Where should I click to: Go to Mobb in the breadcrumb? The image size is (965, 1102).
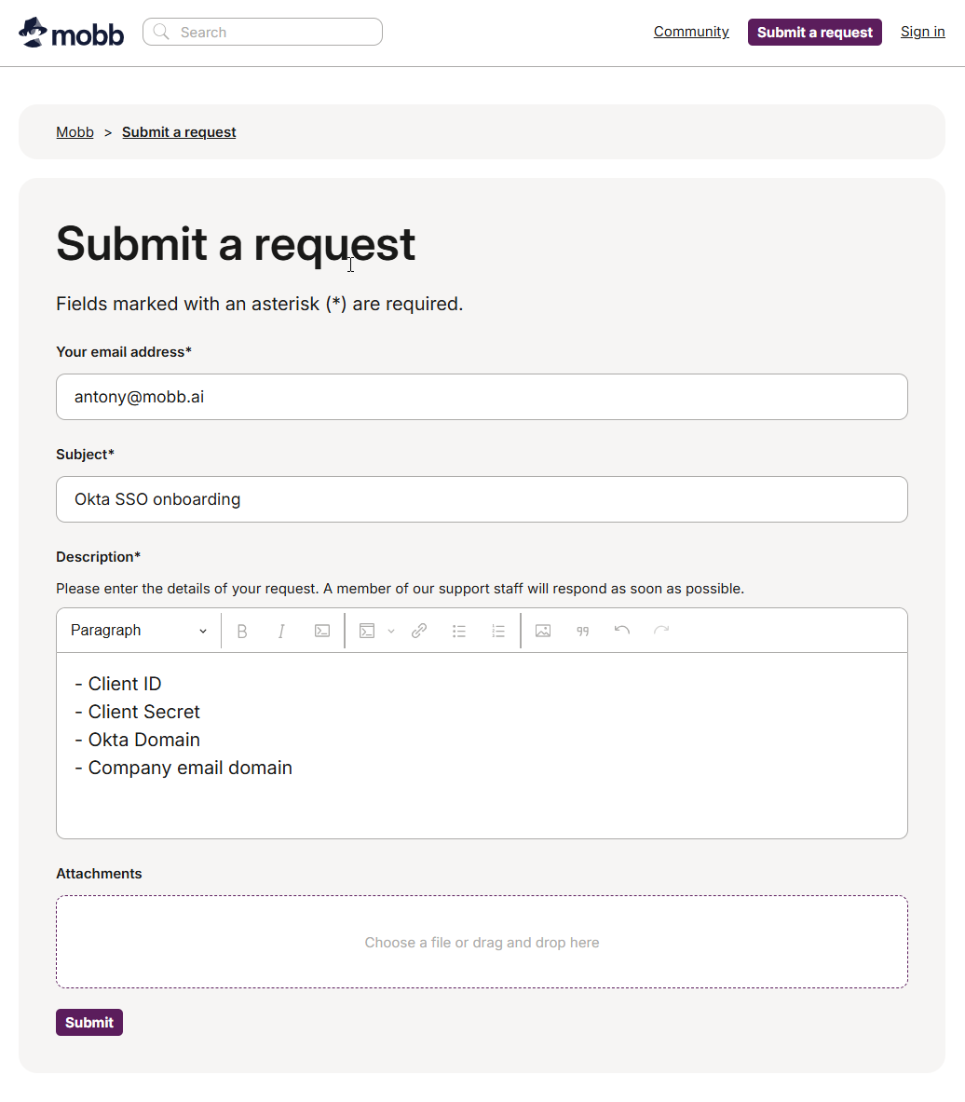[75, 132]
